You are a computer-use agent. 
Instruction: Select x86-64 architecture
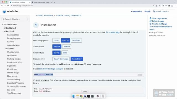(x=57, y=46)
